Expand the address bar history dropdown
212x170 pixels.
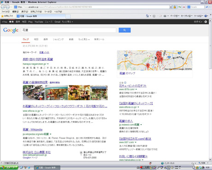pos(171,7)
